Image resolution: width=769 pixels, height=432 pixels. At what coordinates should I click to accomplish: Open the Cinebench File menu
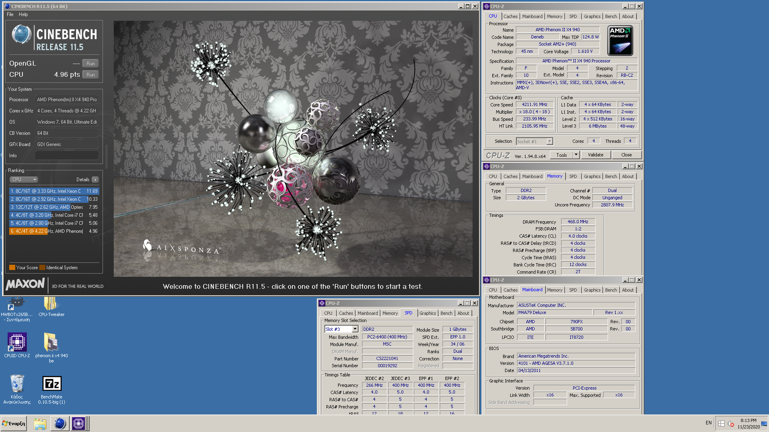click(x=10, y=14)
